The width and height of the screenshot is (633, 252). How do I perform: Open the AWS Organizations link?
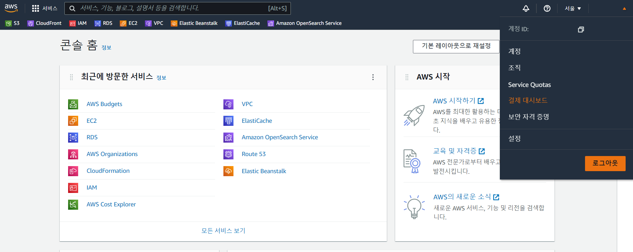pyautogui.click(x=112, y=154)
